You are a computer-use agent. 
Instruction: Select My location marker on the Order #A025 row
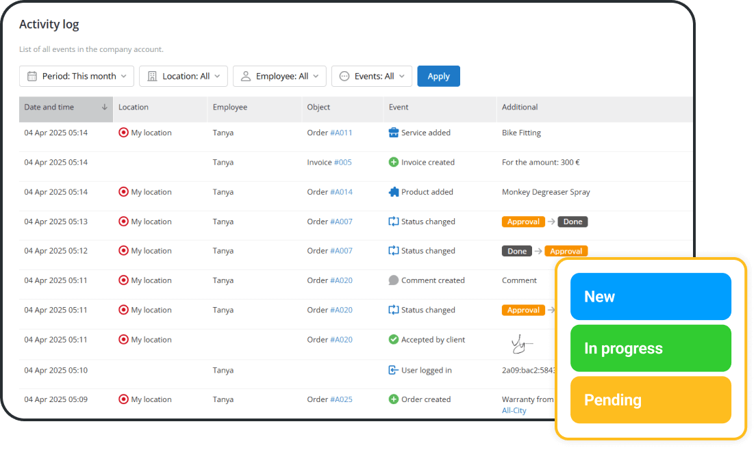(x=122, y=399)
